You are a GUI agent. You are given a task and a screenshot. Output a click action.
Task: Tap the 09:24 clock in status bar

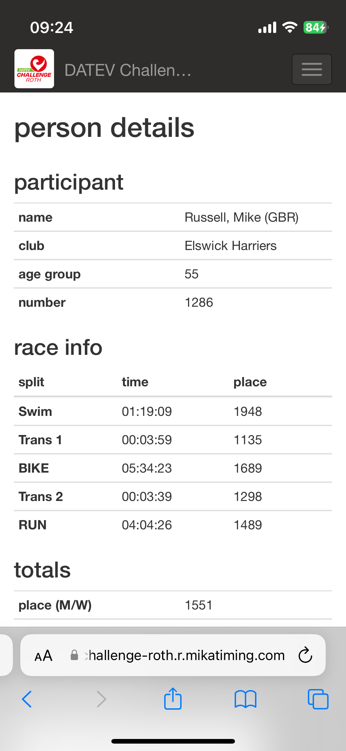tap(52, 27)
